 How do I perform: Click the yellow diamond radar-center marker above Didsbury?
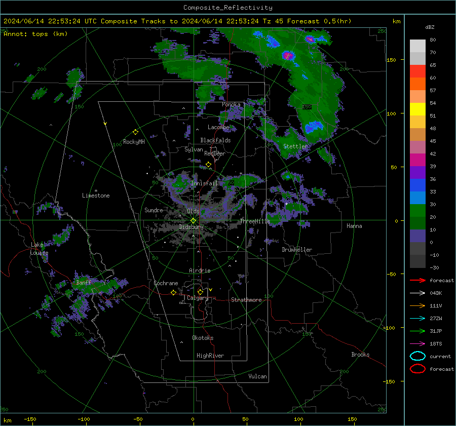coord(193,221)
